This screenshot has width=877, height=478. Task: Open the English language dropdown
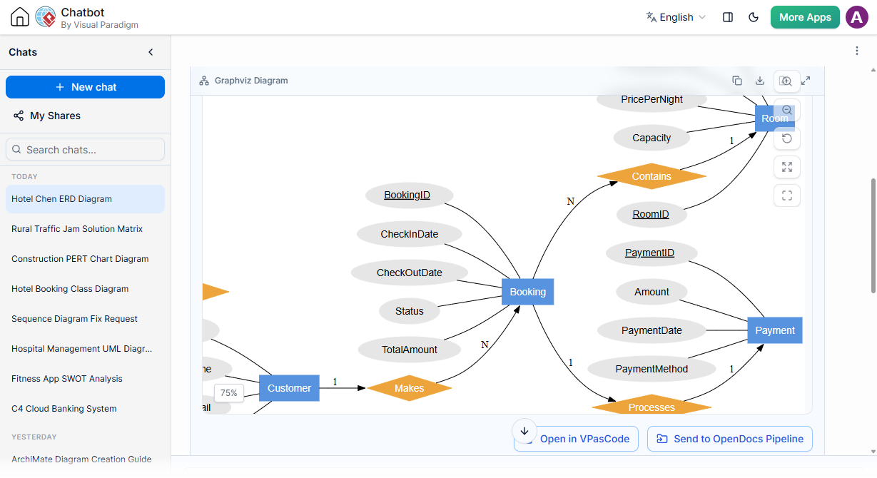point(676,17)
